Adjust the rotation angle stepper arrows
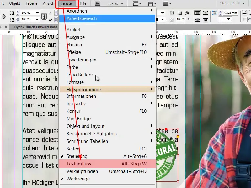The width and height of the screenshot is (251, 188). click(x=56, y=13)
